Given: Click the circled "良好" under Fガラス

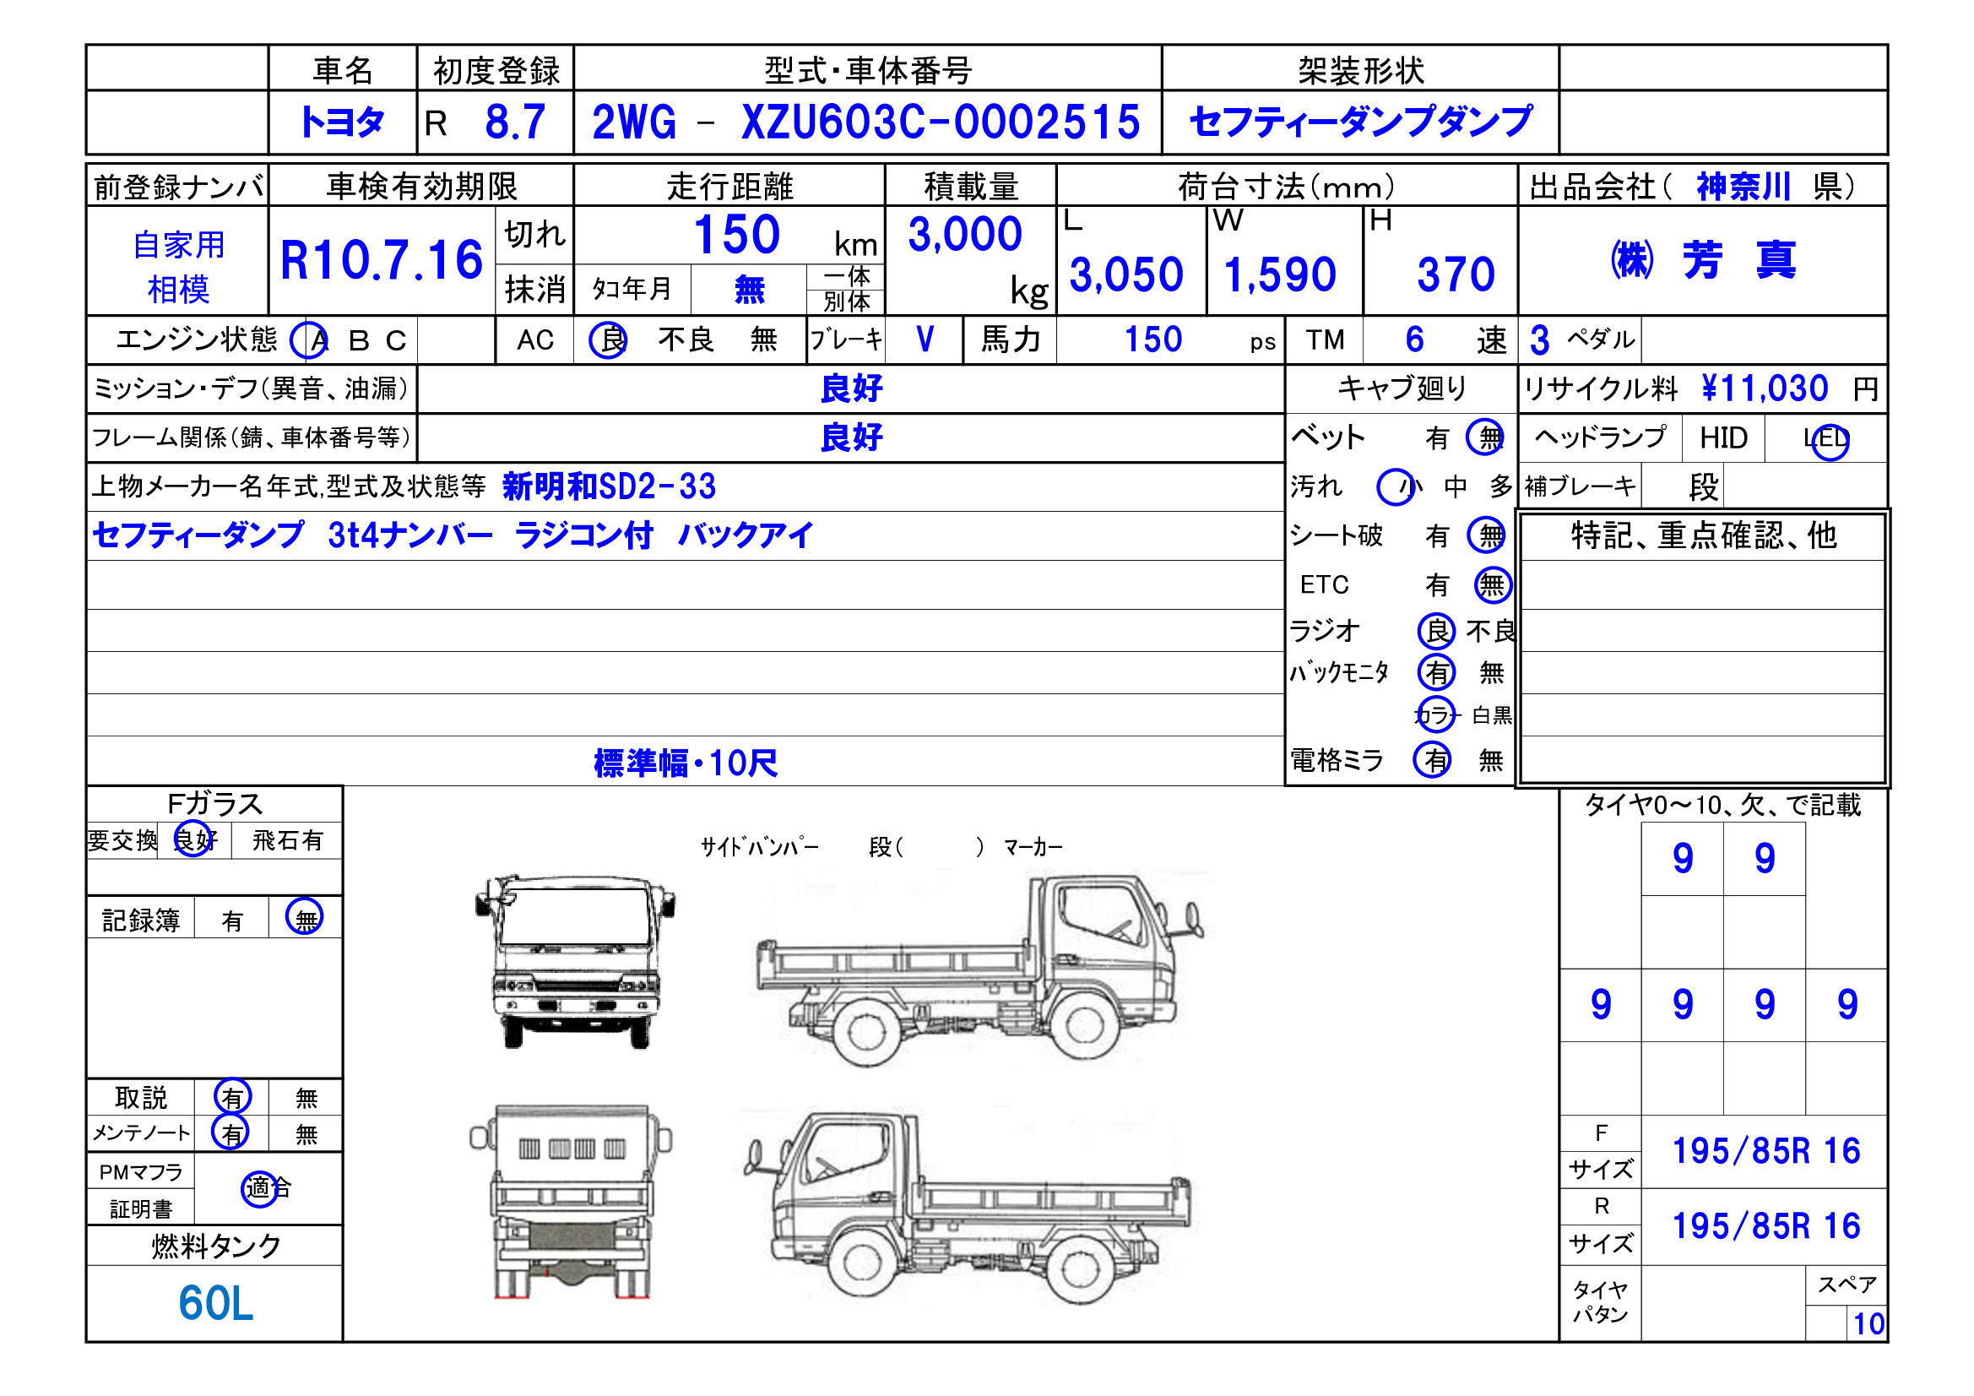Looking at the screenshot, I should click(193, 839).
